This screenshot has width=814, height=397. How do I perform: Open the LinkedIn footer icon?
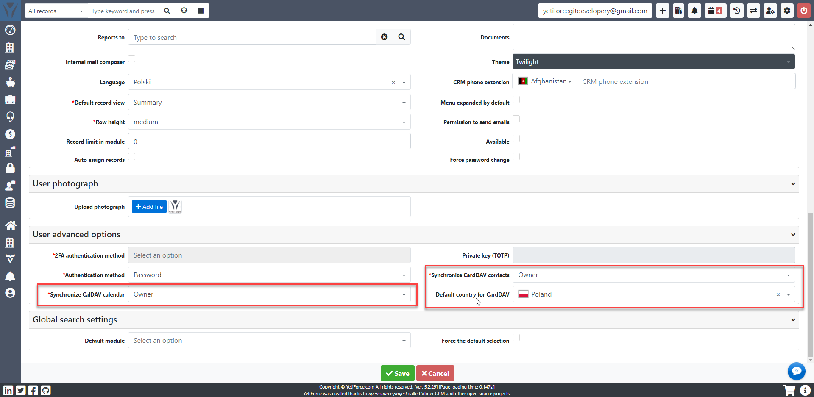(8, 390)
